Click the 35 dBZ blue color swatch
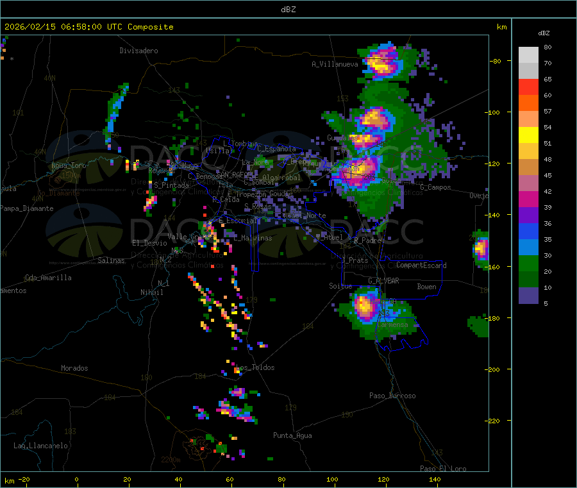Image resolution: width=577 pixels, height=488 pixels. pyautogui.click(x=528, y=231)
